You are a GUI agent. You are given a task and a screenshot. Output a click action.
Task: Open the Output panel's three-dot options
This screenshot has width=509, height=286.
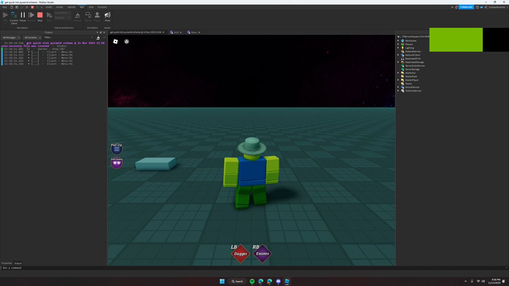click(x=104, y=37)
